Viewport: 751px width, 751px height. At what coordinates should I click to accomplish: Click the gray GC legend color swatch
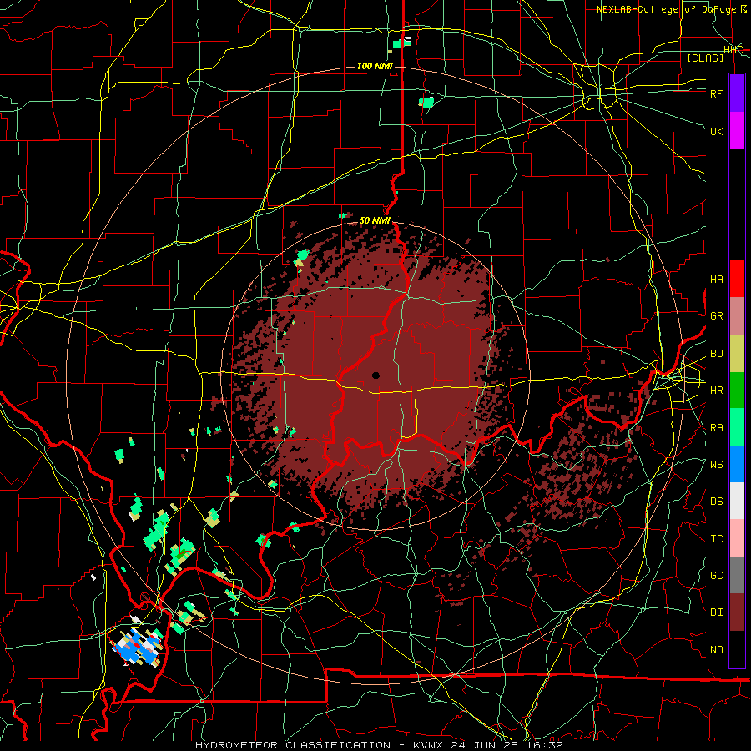point(737,575)
